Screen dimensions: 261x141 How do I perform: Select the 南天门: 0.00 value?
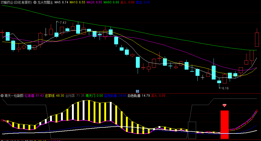point(94,96)
